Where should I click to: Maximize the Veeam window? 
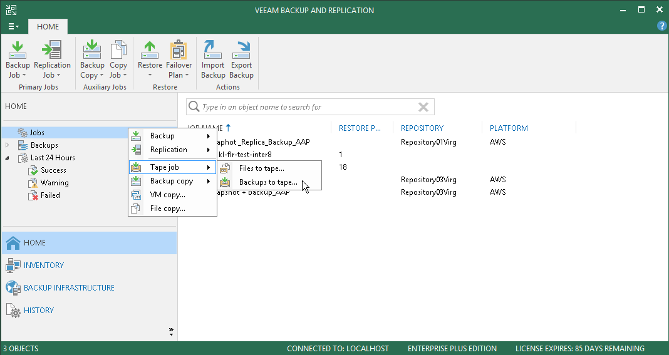pos(641,9)
